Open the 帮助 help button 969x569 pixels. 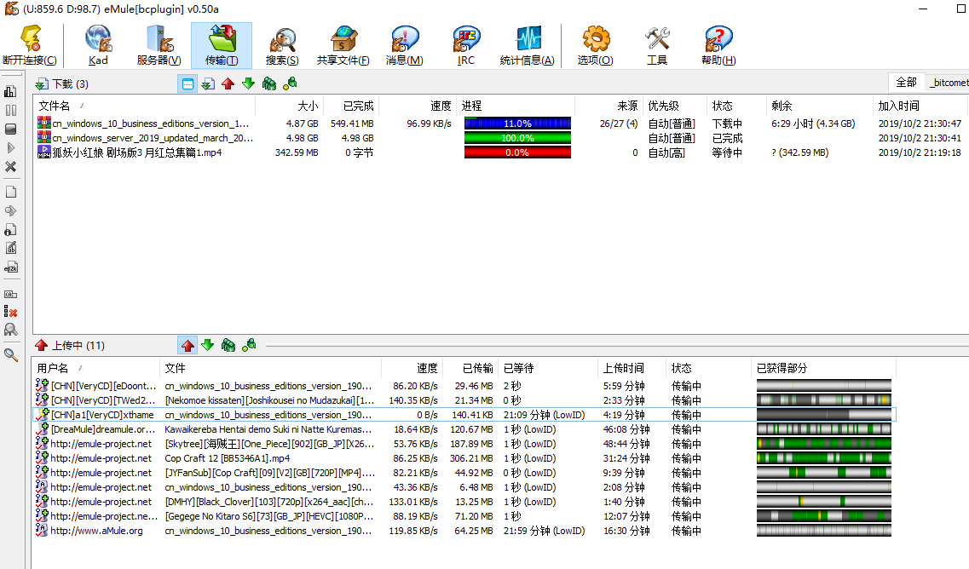(718, 44)
